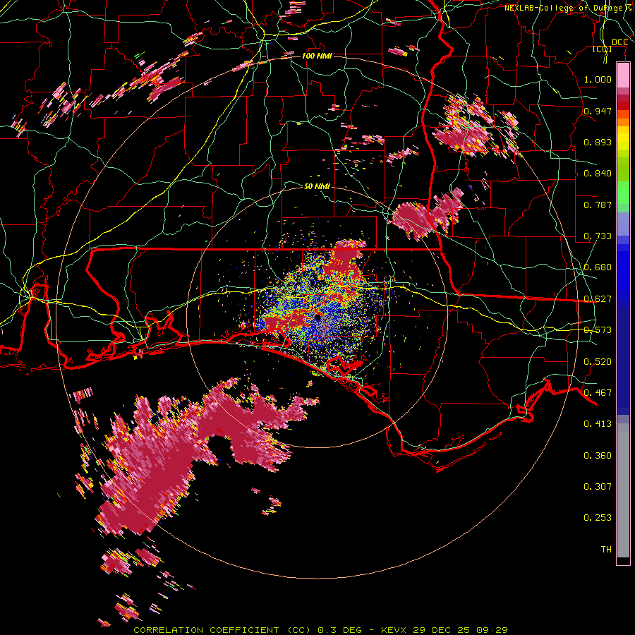Click the "0.253" color scale value
The image size is (635, 635).
coord(598,518)
